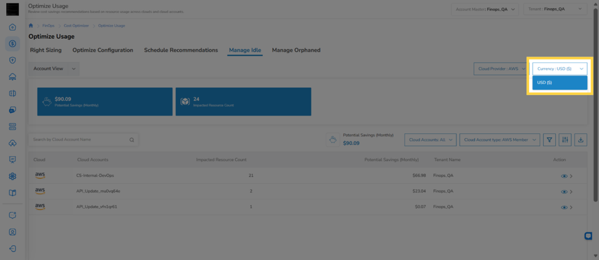599x260 pixels.
Task: Click the AWS logo in CS-Internal-DevOps row
Action: [x=40, y=176]
